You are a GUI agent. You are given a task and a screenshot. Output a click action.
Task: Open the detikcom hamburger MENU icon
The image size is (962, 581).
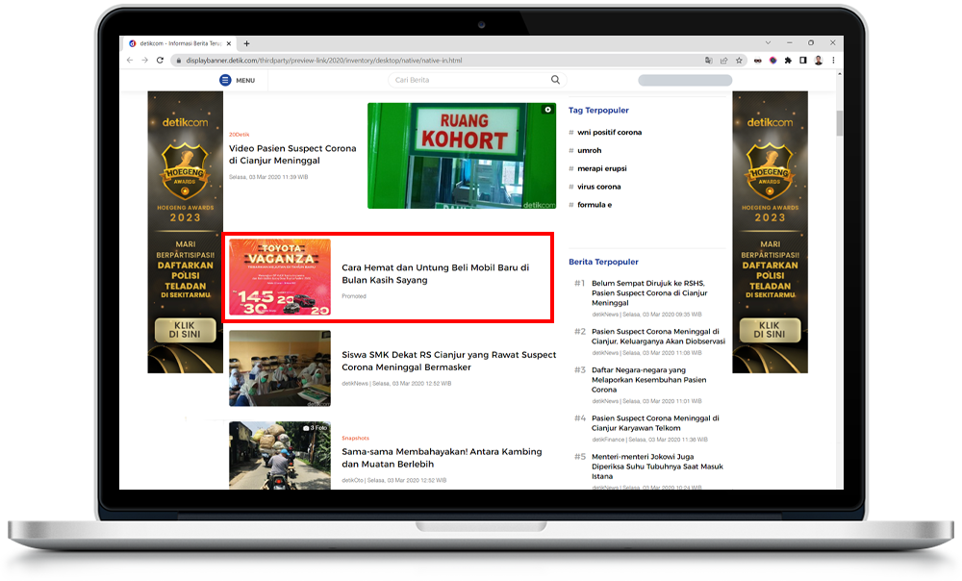point(225,80)
